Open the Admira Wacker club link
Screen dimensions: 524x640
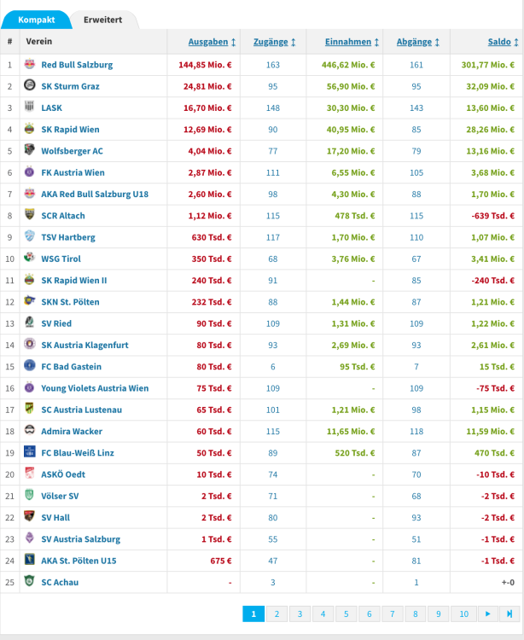(x=70, y=431)
